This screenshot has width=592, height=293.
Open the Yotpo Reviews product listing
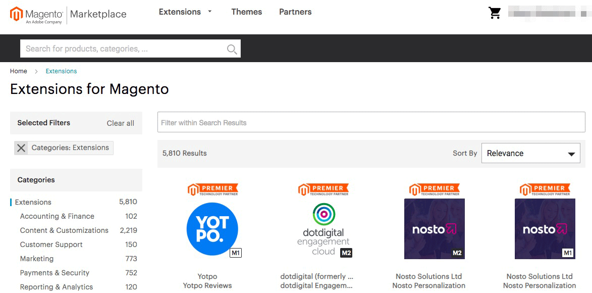(207, 285)
